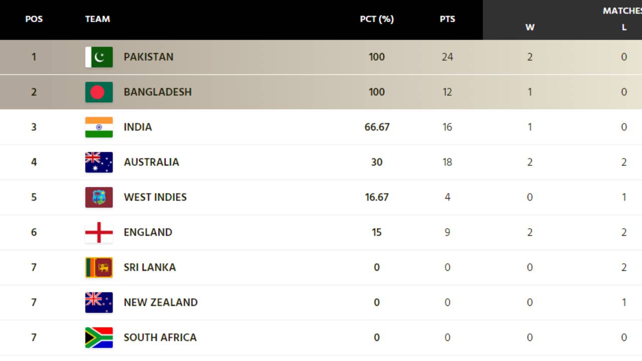Image resolution: width=642 pixels, height=361 pixels.
Task: Open the SOUTH AFRICA team name
Action: (160, 337)
